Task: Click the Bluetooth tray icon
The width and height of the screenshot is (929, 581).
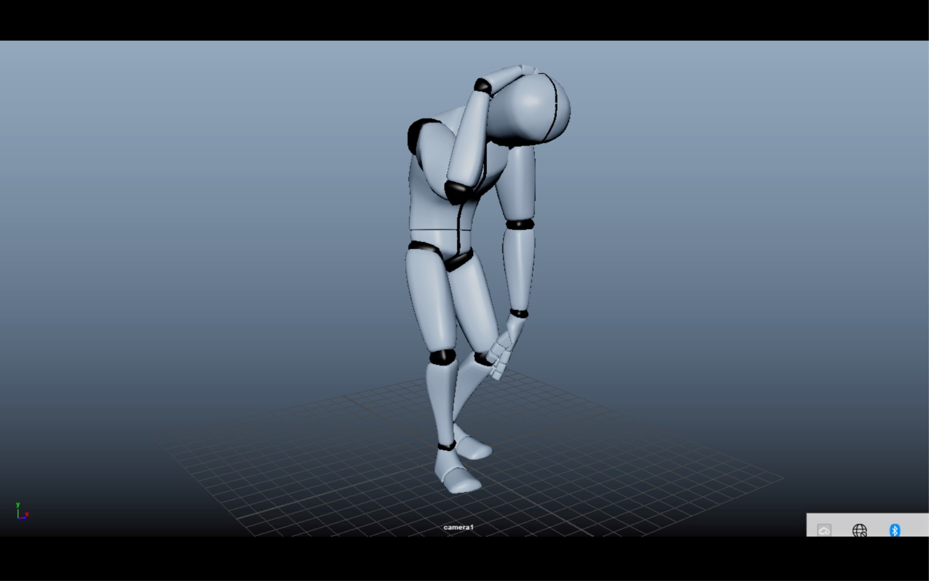Action: (894, 531)
